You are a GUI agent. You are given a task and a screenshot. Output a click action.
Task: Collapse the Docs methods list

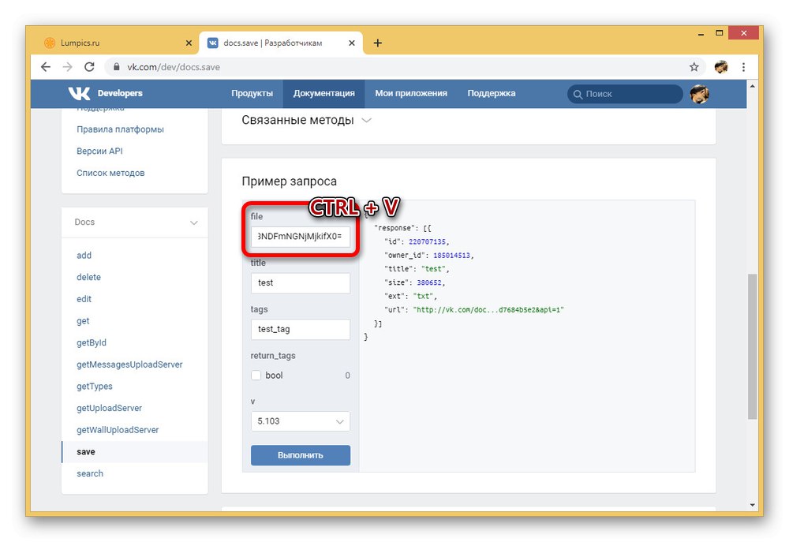click(x=194, y=222)
